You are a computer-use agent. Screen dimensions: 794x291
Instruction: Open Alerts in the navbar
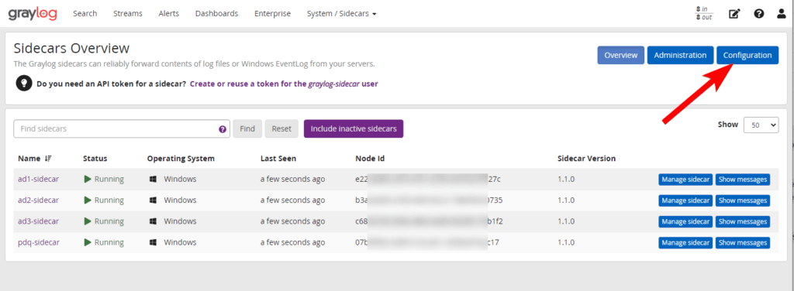click(168, 14)
